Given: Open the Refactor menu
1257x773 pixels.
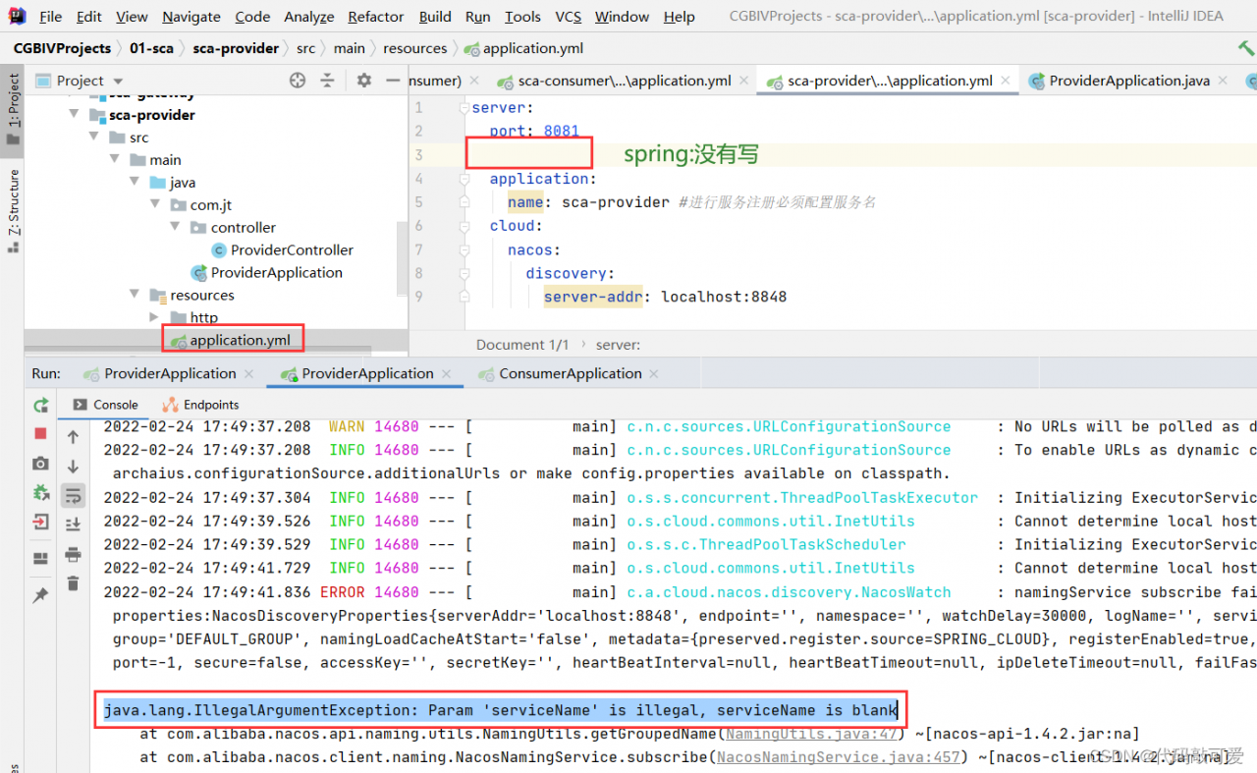Looking at the screenshot, I should pos(376,17).
